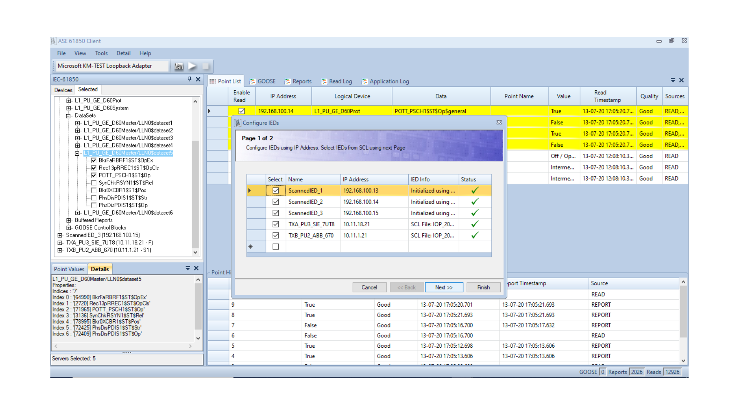Image resolution: width=739 pixels, height=415 pixels.
Task: Expand the LLN0$dataset1 tree node
Action: [x=77, y=123]
